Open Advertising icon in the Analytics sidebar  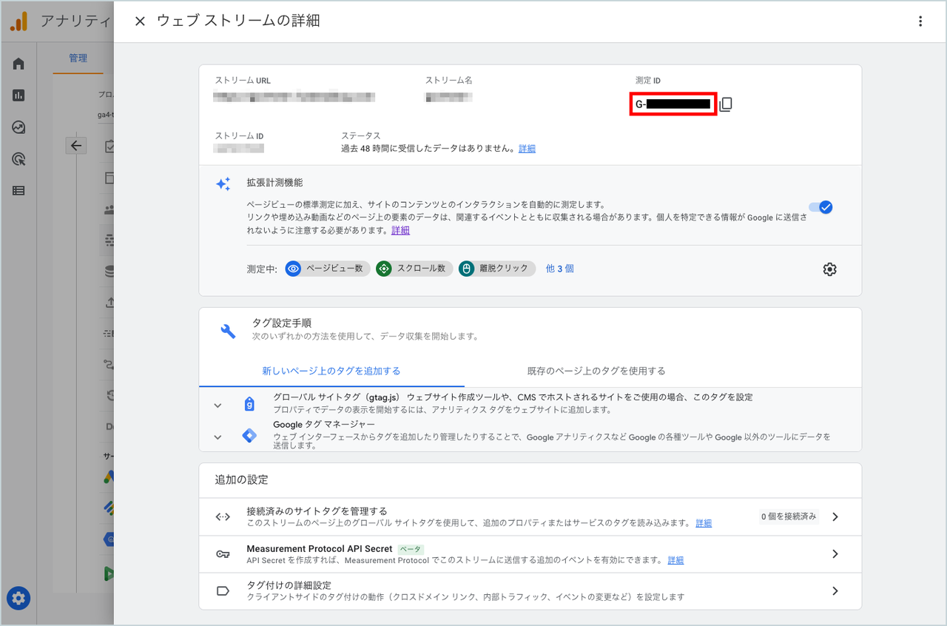coord(18,159)
